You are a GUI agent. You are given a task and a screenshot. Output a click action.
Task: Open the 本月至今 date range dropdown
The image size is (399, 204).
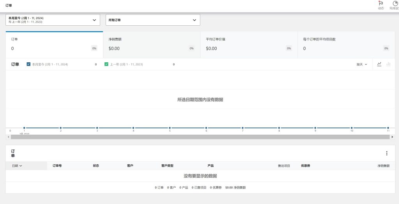[x=53, y=20]
